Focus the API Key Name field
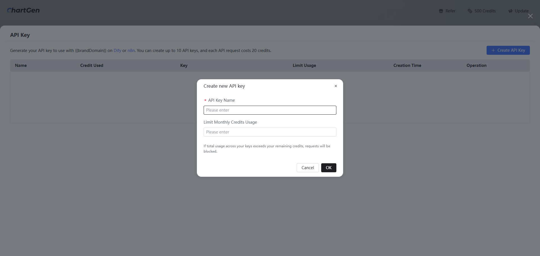The height and width of the screenshot is (256, 540). [x=270, y=110]
